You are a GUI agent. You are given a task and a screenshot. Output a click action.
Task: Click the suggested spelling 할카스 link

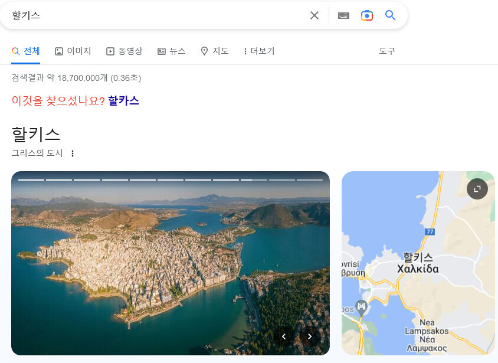tap(123, 100)
